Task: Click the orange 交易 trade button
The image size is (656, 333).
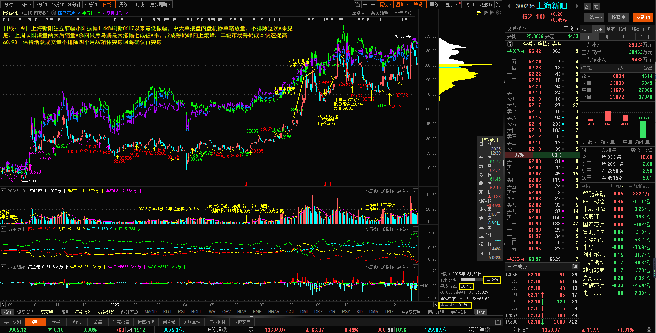Action: (x=643, y=17)
